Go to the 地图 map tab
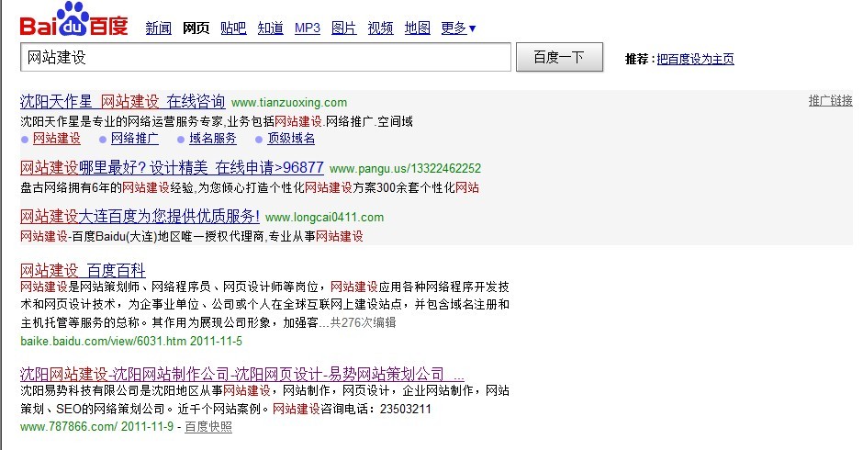863x450 pixels. pos(417,28)
